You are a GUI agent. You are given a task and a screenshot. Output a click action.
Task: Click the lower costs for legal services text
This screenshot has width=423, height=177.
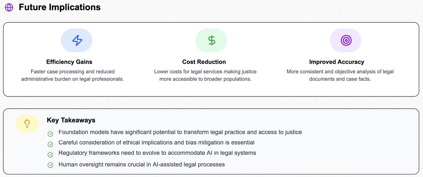tap(205, 75)
